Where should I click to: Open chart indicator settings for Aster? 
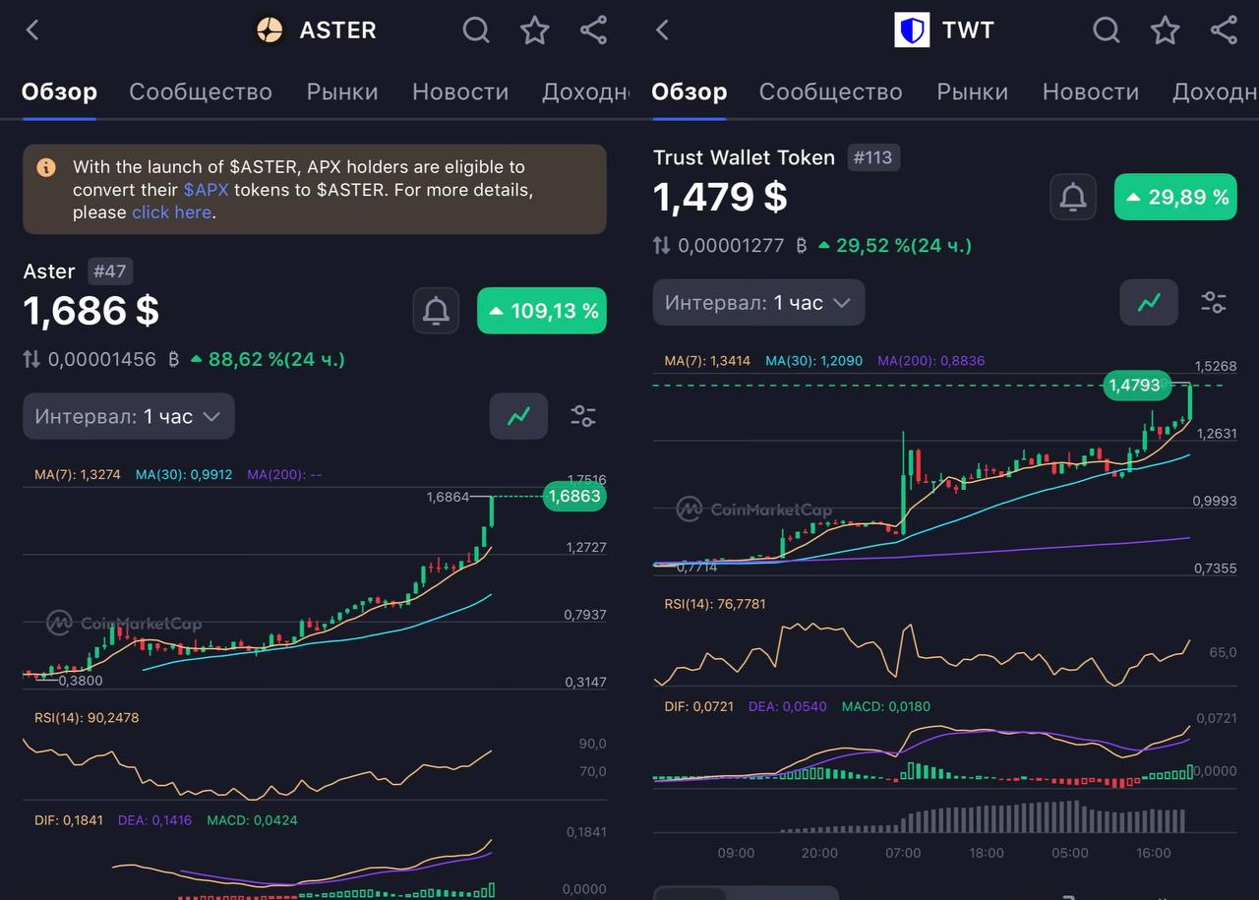[583, 416]
